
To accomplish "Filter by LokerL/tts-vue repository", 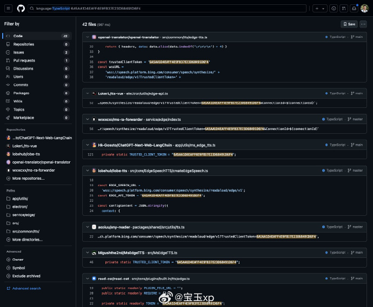I will pyautogui.click(x=22, y=146).
